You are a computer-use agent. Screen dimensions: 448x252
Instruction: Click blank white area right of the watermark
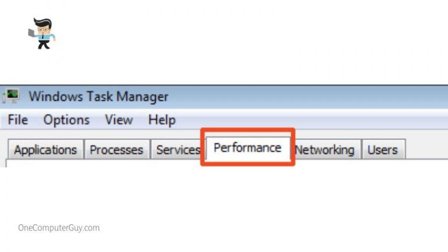[262, 228]
